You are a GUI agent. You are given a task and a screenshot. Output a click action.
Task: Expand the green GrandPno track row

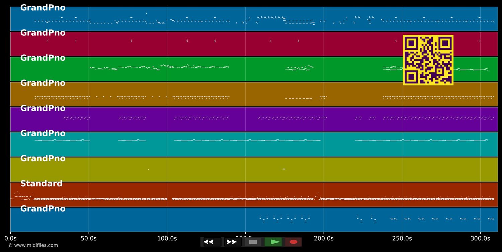43,57
